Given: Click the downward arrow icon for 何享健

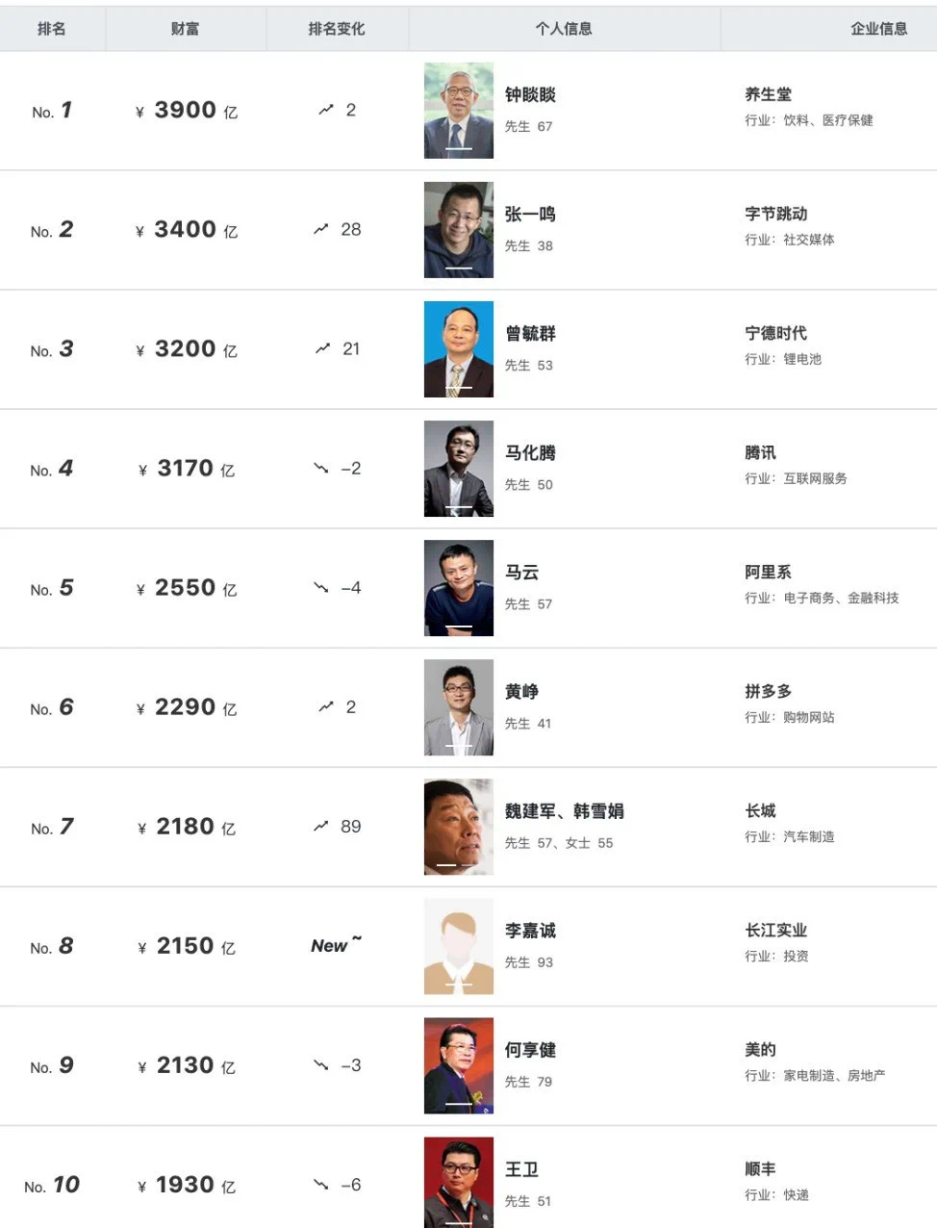Looking at the screenshot, I should click(x=321, y=1064).
